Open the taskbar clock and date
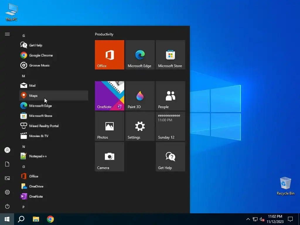Screen dimensions: 300x225 (x=275, y=219)
